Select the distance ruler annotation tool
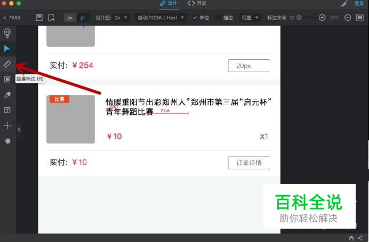Screen dimensions: 369x242 [7, 64]
